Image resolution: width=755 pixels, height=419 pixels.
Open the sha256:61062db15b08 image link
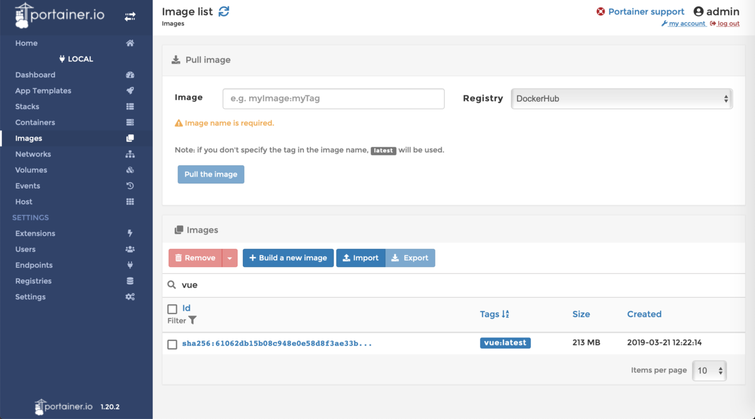pos(277,344)
